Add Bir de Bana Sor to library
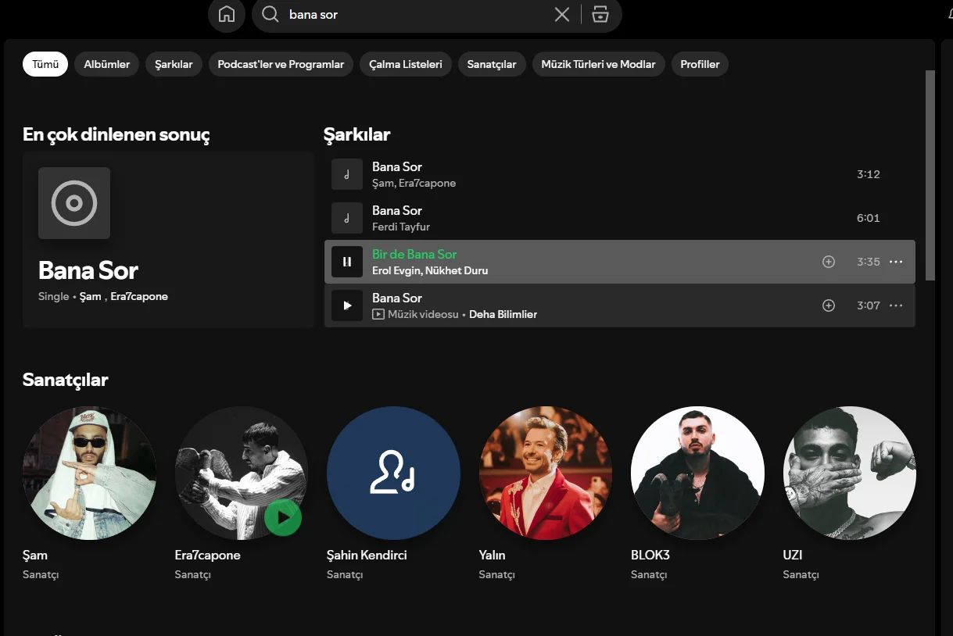The width and height of the screenshot is (953, 636). (x=829, y=262)
